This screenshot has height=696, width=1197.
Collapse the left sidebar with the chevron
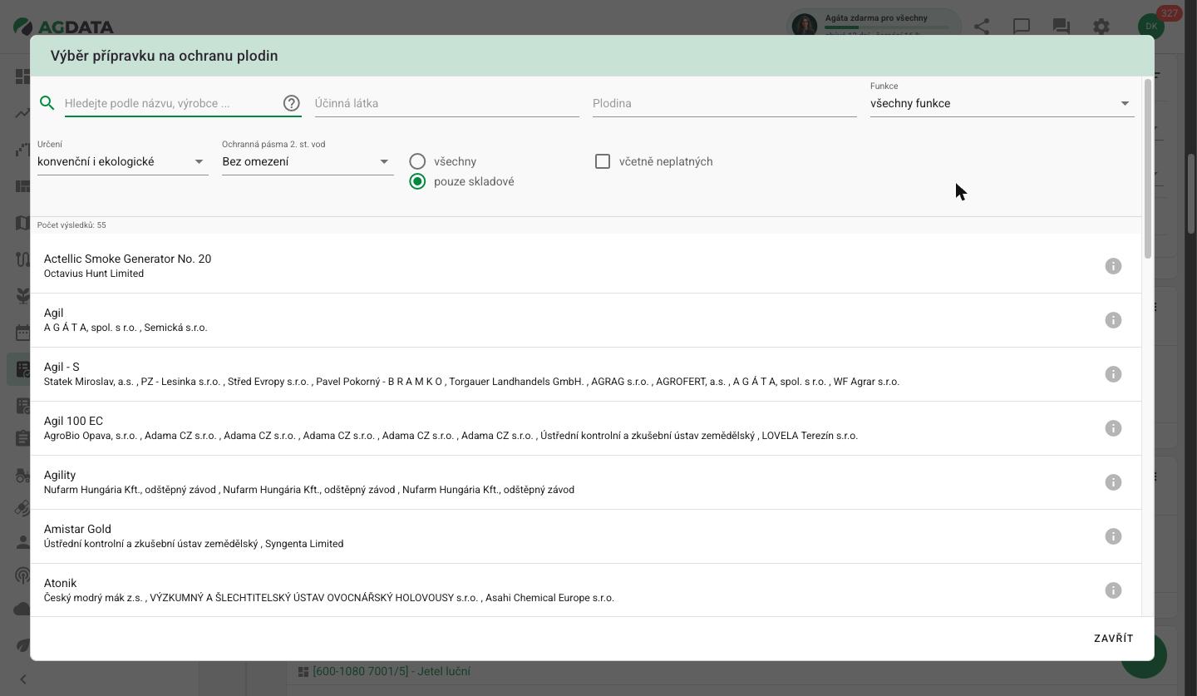pyautogui.click(x=22, y=679)
